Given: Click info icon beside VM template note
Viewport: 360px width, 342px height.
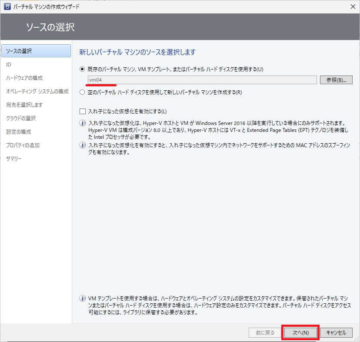Looking at the screenshot, I should (83, 298).
